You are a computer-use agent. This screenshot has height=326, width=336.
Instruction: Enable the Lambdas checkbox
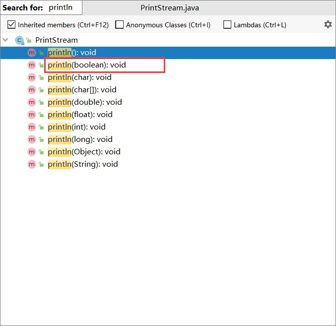[x=227, y=25]
